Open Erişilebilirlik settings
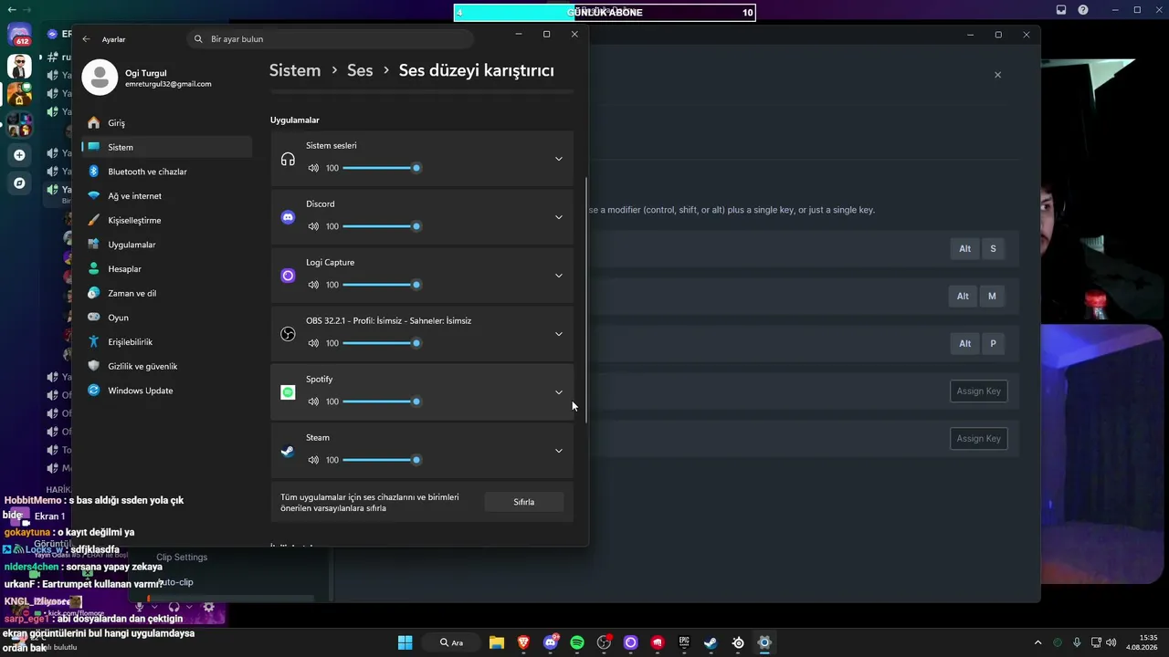 point(166,341)
